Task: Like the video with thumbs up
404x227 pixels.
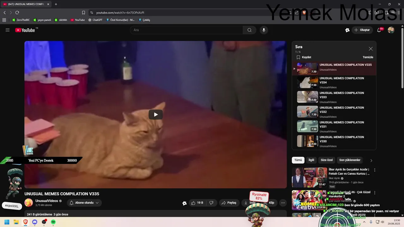Action: [197, 203]
